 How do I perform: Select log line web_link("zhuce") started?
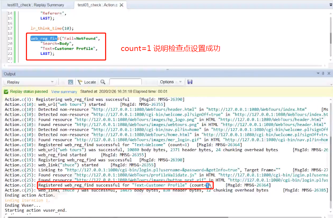[x=80, y=165]
